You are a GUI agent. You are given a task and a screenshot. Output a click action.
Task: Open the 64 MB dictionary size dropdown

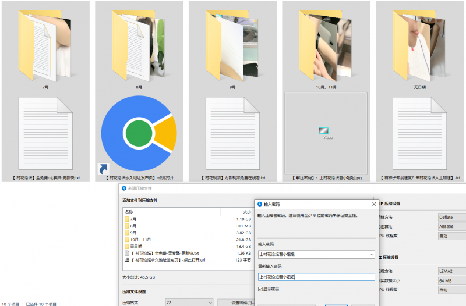tap(452, 280)
